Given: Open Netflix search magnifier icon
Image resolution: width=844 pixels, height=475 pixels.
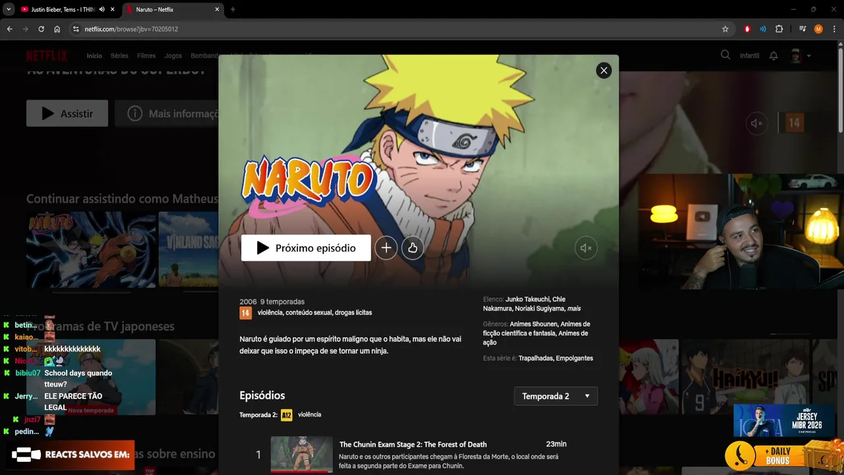Looking at the screenshot, I should pyautogui.click(x=725, y=55).
